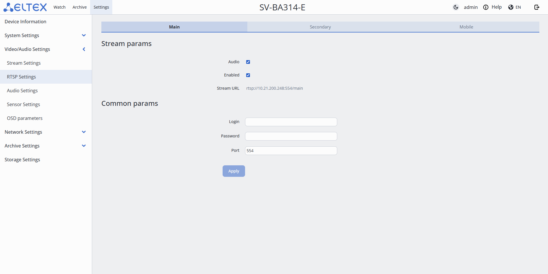Click the Port field showing 554
The height and width of the screenshot is (274, 548).
(291, 151)
